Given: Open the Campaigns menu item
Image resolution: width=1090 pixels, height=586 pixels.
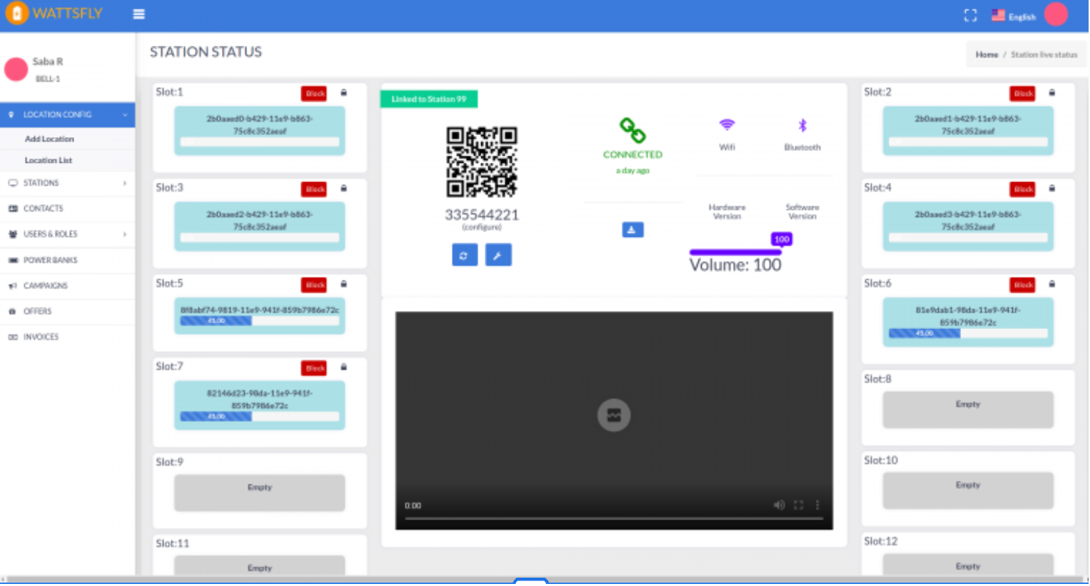Looking at the screenshot, I should (x=45, y=286).
